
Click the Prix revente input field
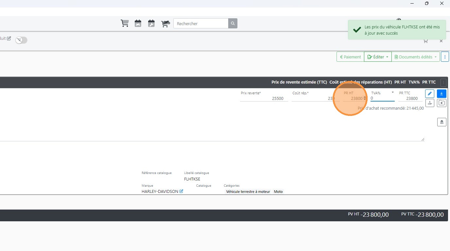(264, 98)
